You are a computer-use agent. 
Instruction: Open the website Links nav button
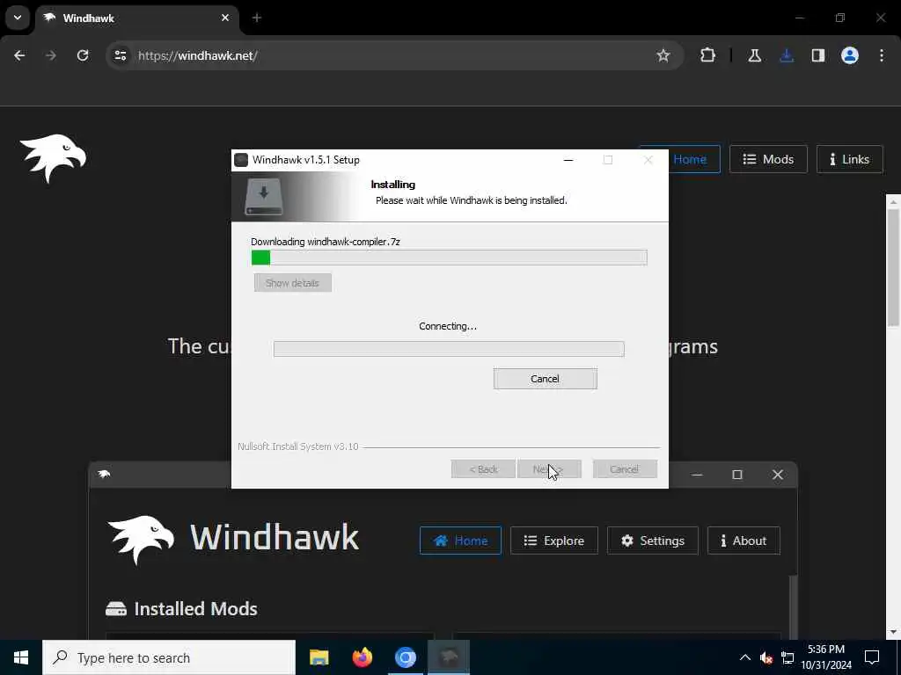[x=849, y=159]
